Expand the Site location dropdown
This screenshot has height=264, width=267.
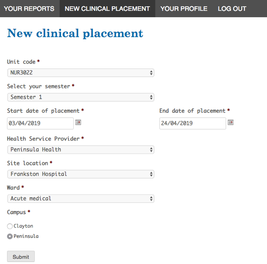81,174
